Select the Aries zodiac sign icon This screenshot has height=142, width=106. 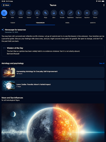(x=12, y=13)
